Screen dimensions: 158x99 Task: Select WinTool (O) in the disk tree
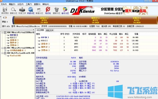15,56
